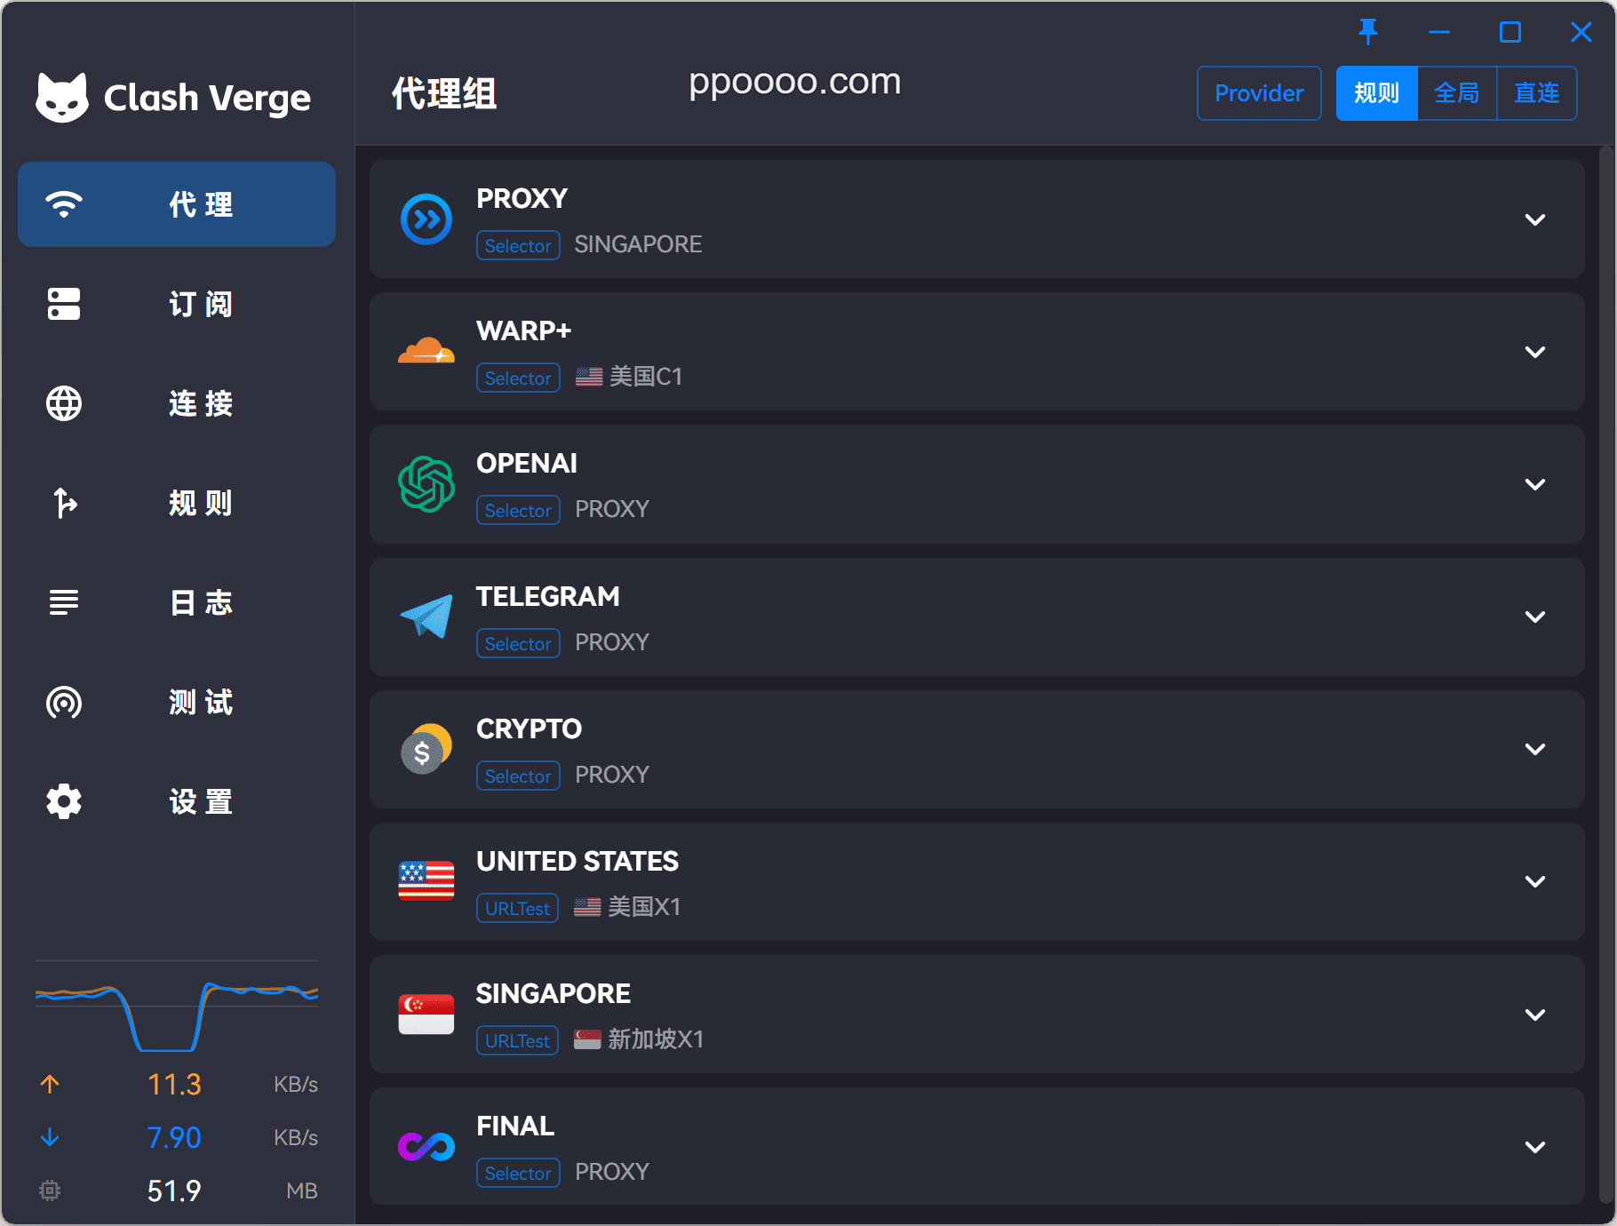Click the TELEGRAM group name

(x=548, y=596)
